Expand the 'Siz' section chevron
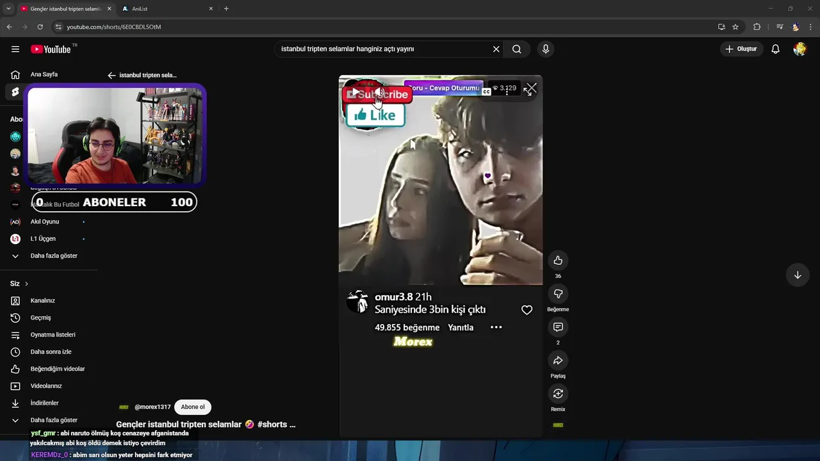820x461 pixels. 26,284
